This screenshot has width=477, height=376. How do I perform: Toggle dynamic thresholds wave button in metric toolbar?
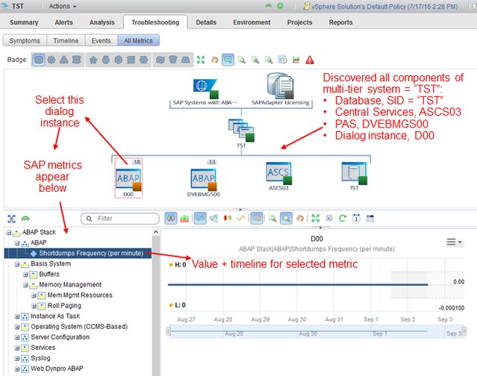point(171,219)
